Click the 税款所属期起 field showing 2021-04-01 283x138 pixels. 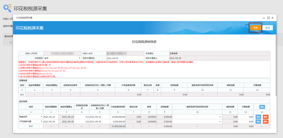(124, 58)
